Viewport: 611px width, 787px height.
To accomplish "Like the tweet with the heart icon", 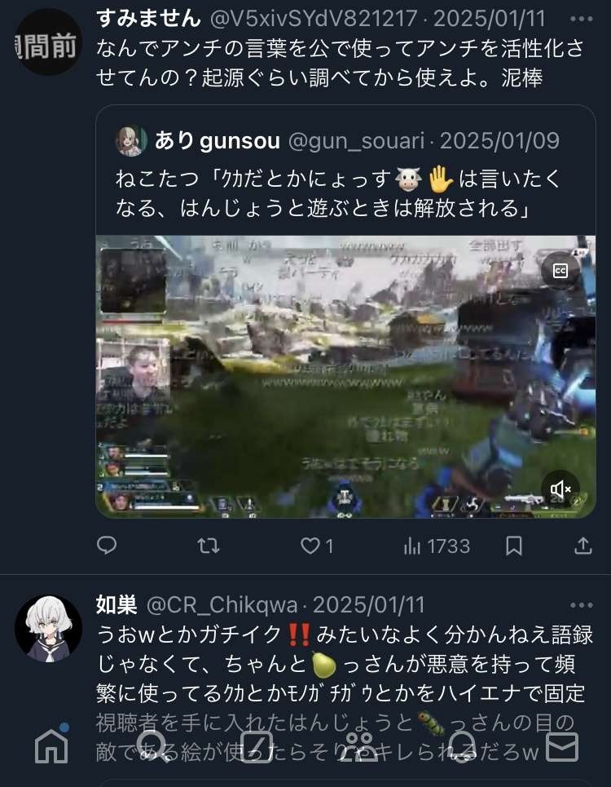I will tap(316, 546).
